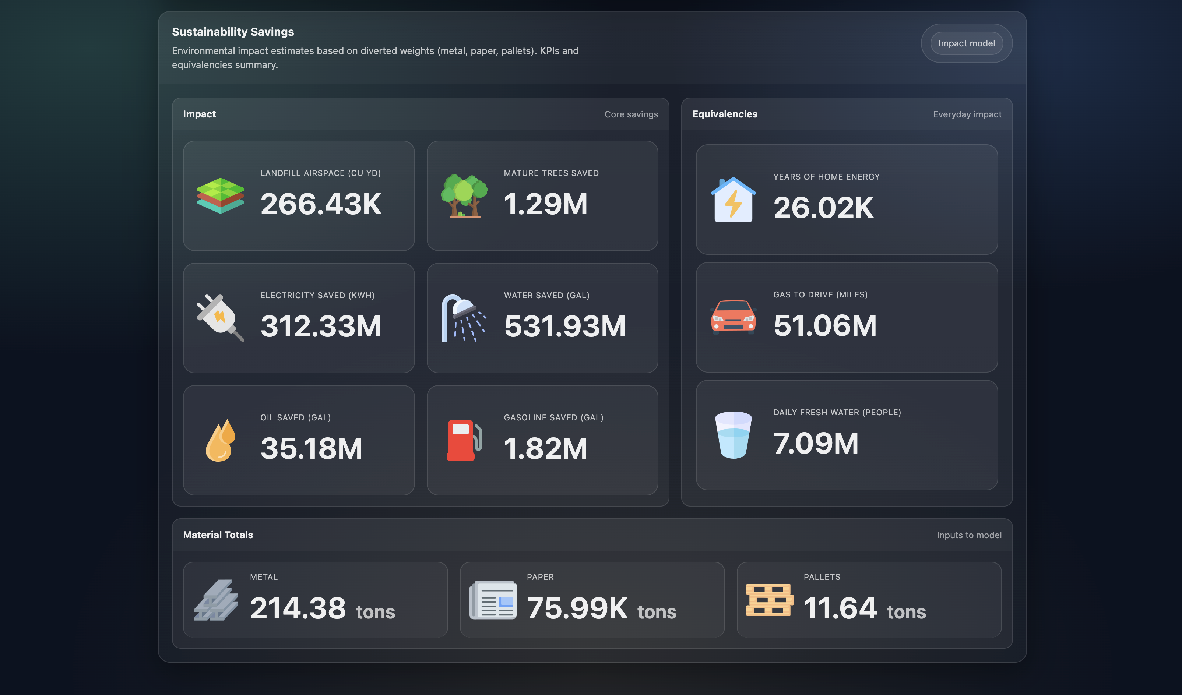
Task: Click the 312.33M electricity saved value
Action: (321, 326)
